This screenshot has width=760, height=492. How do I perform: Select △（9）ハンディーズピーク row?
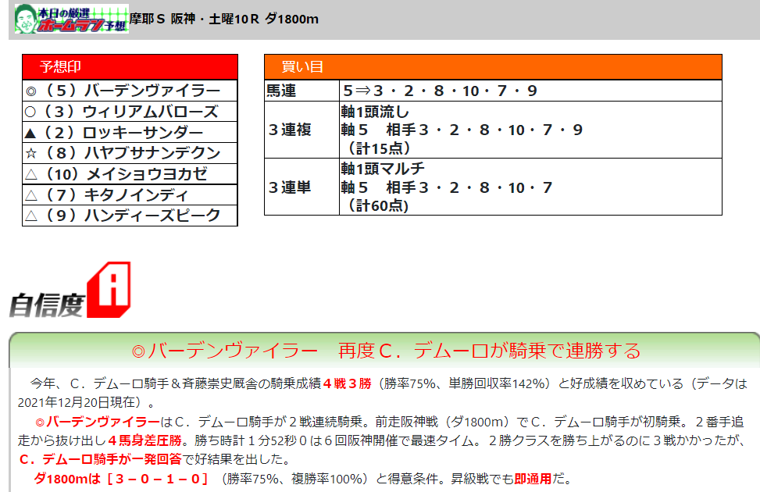tap(130, 216)
